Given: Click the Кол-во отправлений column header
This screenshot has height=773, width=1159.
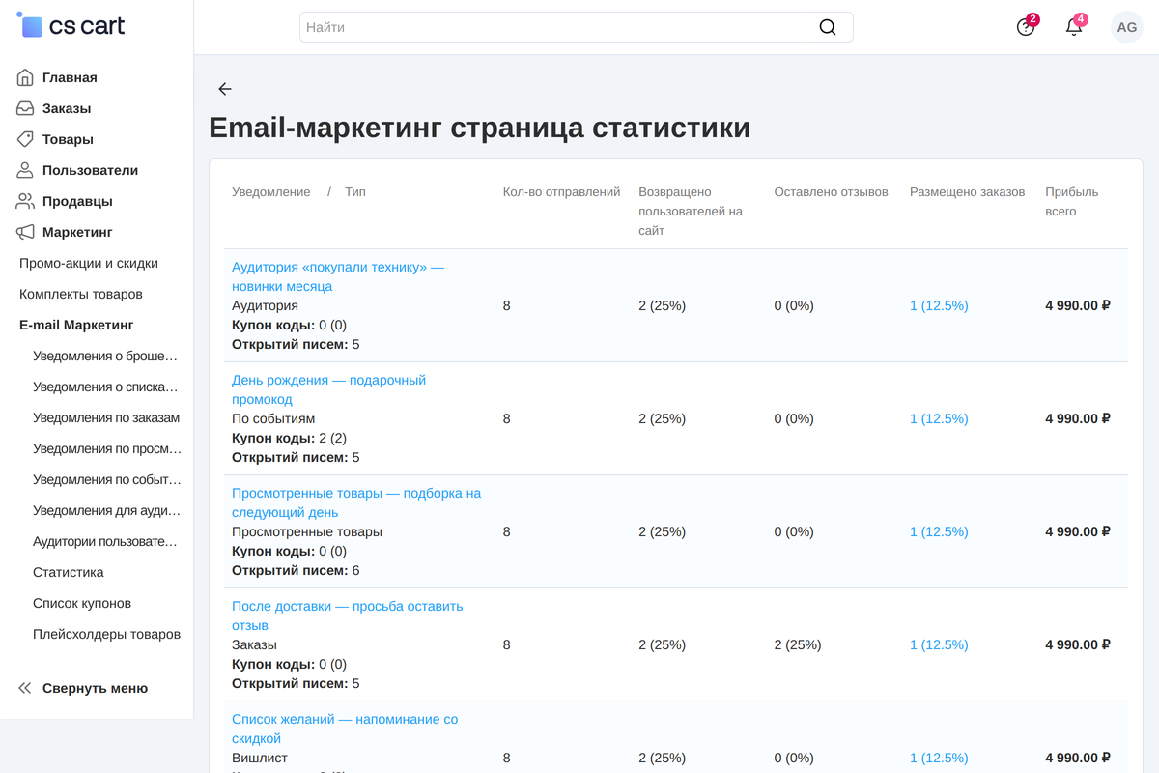Looking at the screenshot, I should [561, 192].
